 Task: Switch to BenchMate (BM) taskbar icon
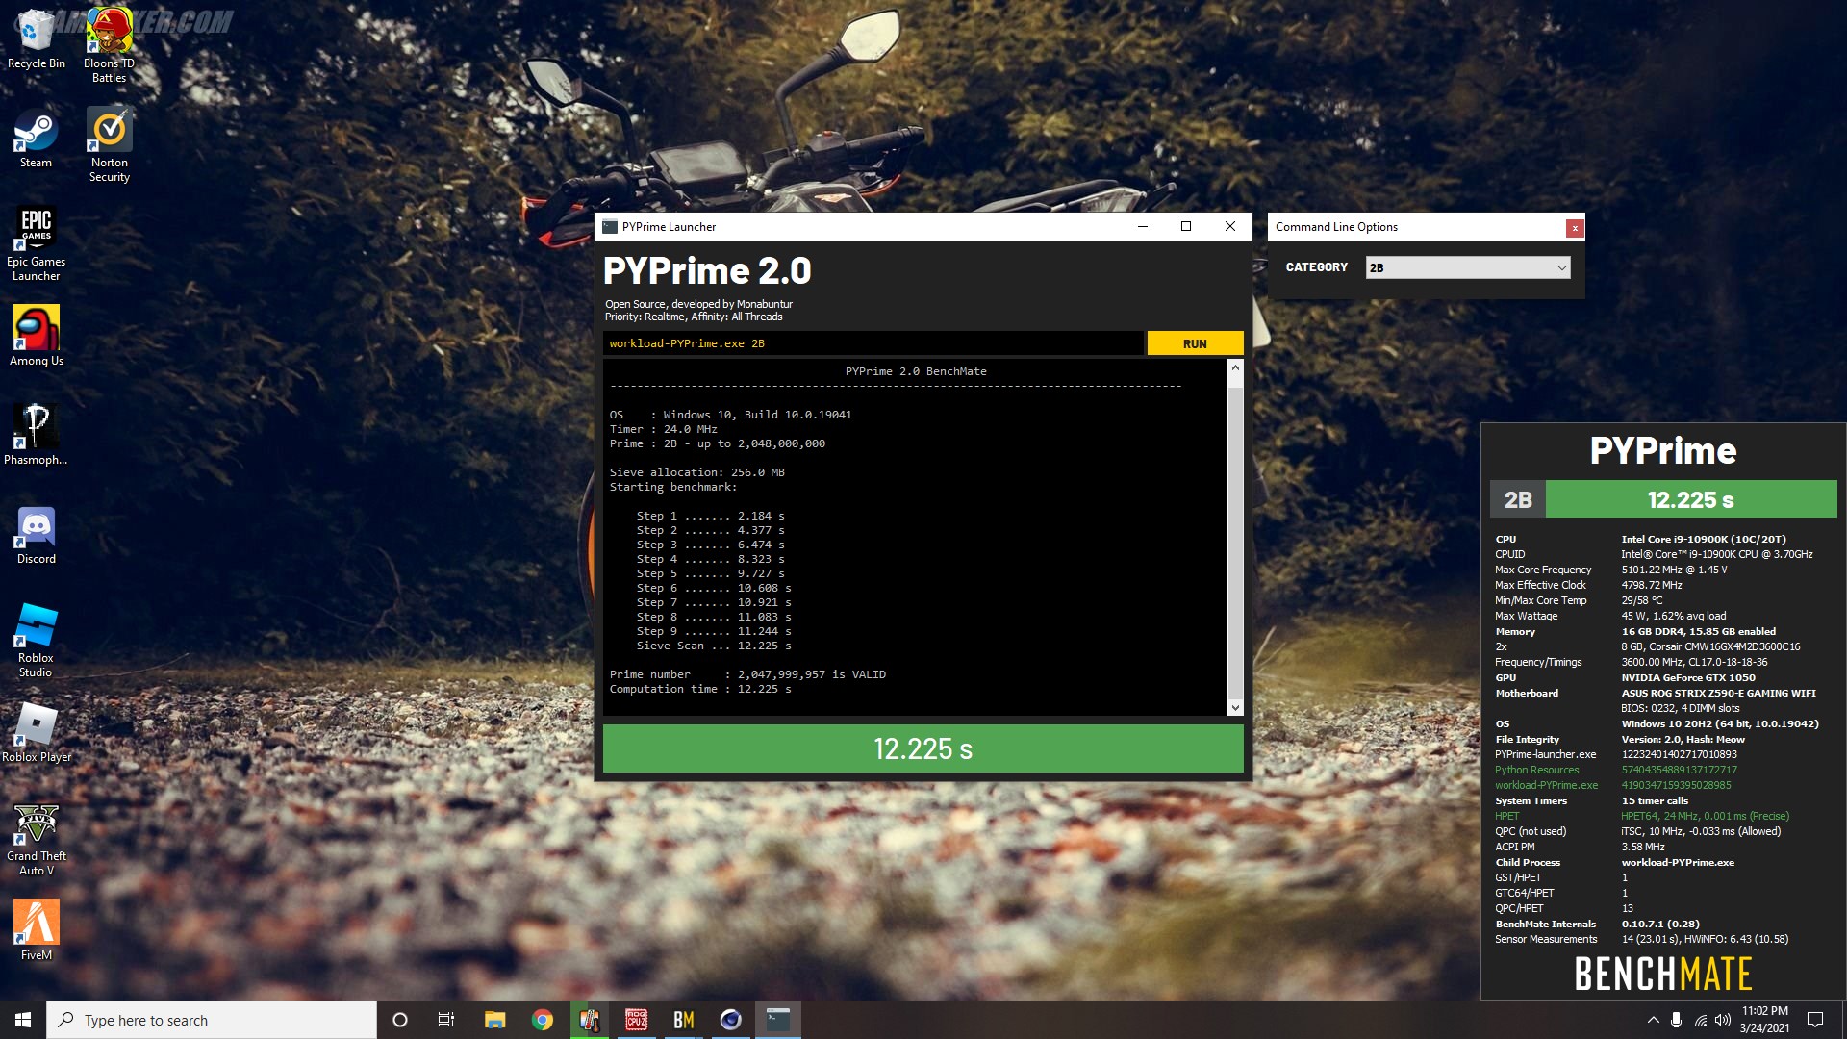(684, 1020)
